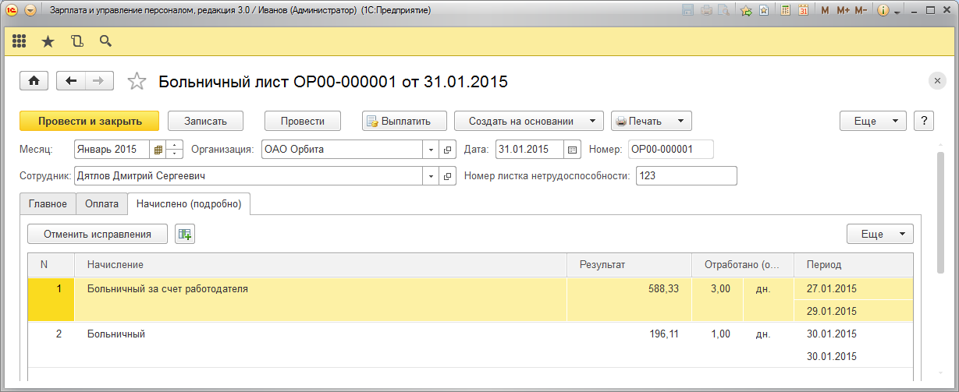Go to the Home page button
Screen dimensions: 959x392
pos(34,81)
